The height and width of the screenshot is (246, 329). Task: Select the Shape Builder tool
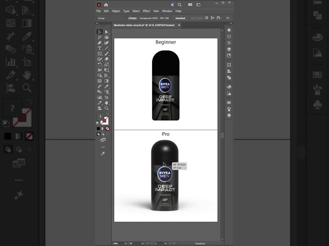tap(99, 75)
